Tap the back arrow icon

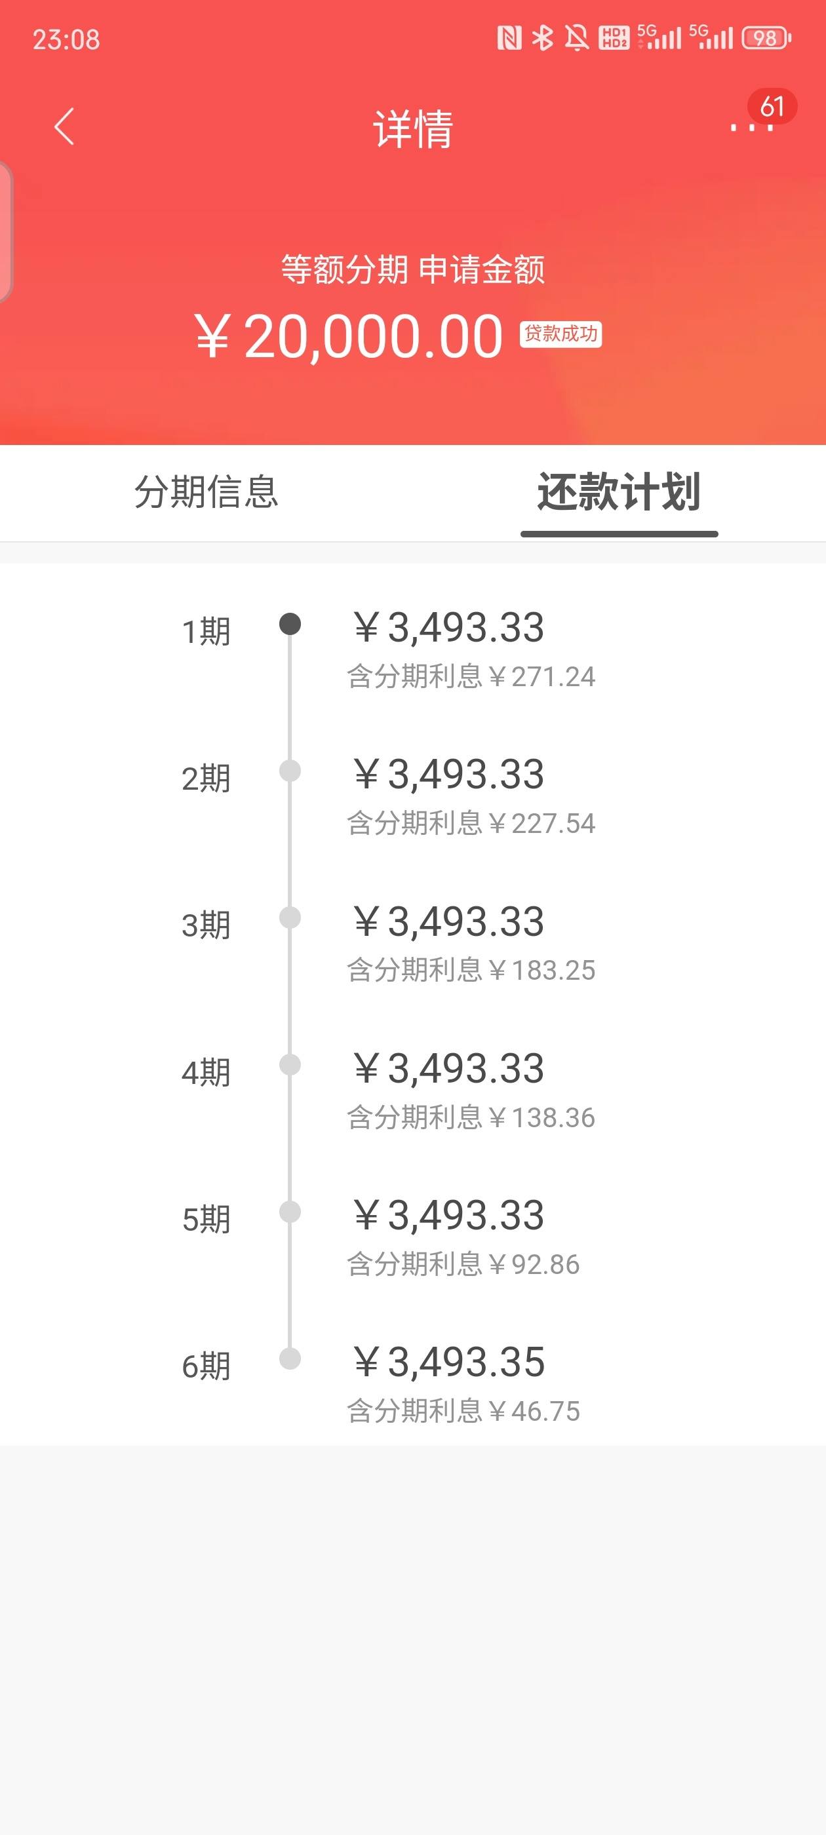point(64,126)
